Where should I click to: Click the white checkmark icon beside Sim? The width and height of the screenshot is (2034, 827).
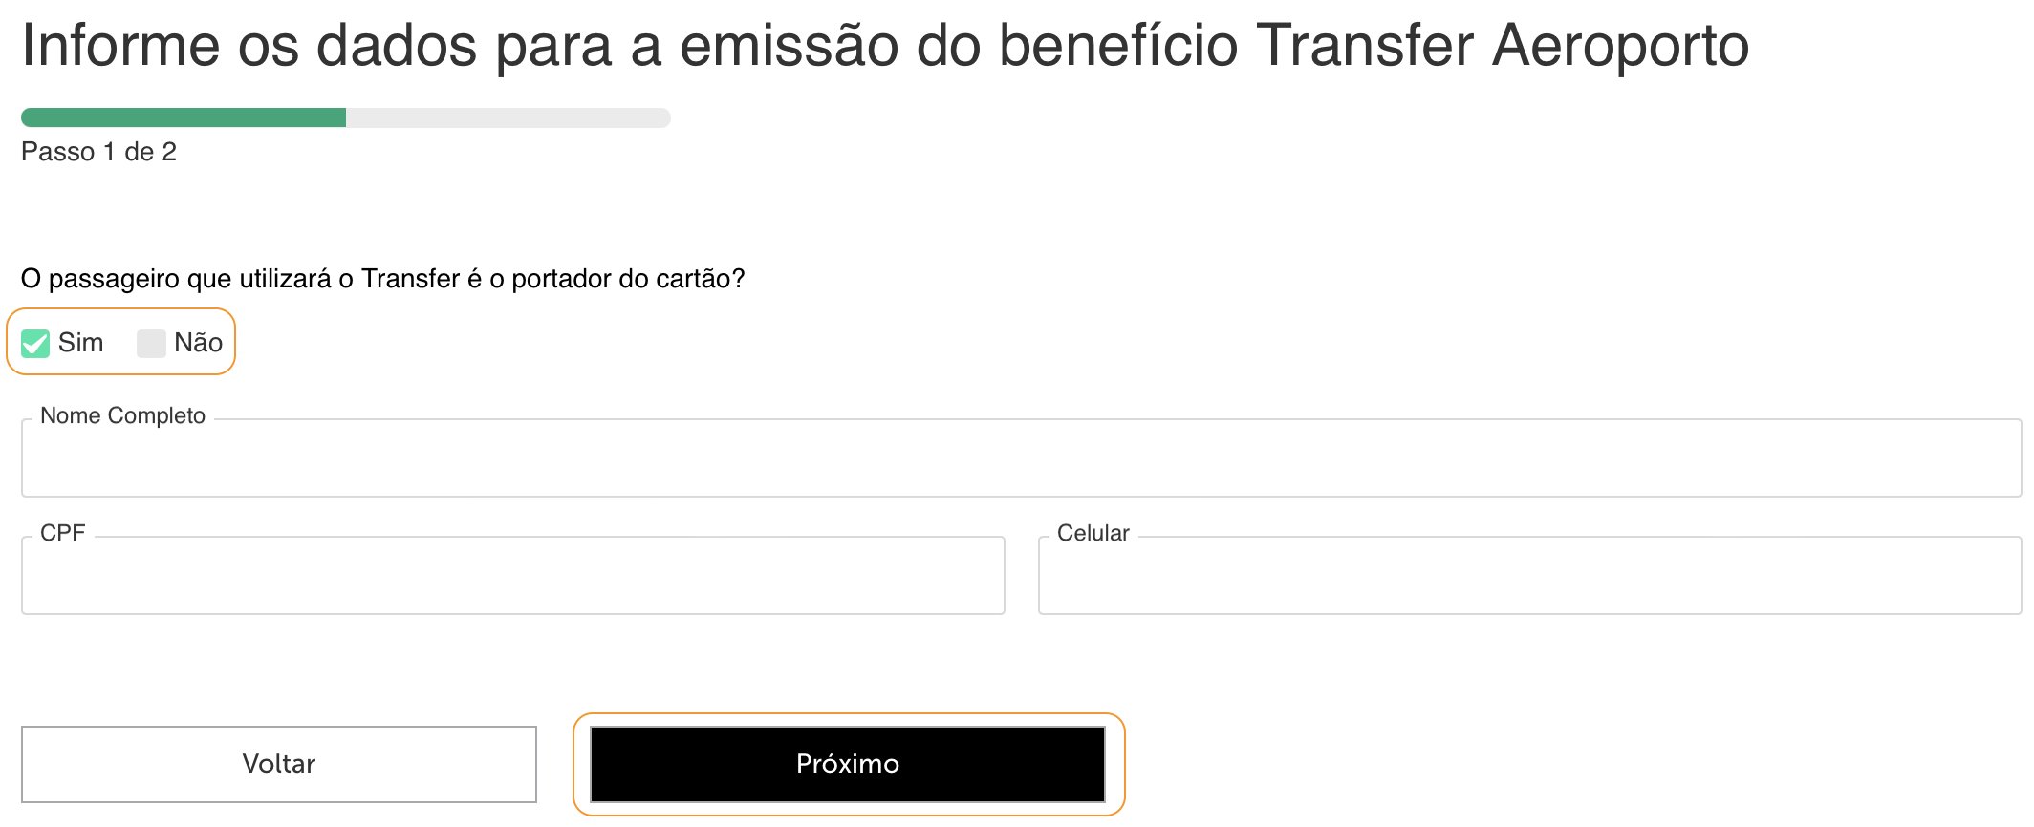point(35,344)
